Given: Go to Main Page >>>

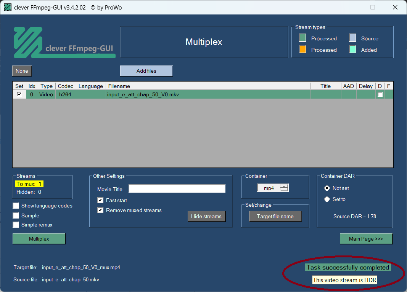Looking at the screenshot, I should pos(366,239).
